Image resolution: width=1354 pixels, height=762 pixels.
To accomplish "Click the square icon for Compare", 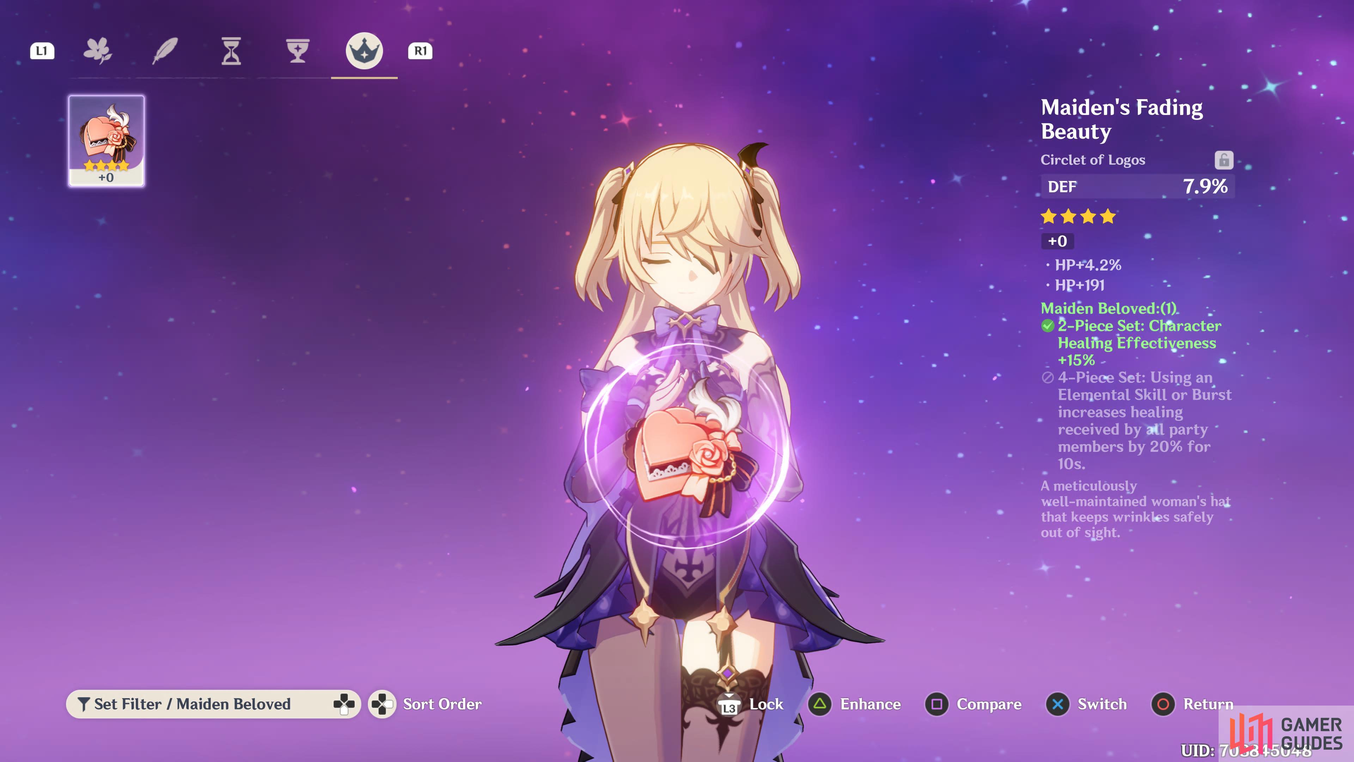I will tap(937, 704).
